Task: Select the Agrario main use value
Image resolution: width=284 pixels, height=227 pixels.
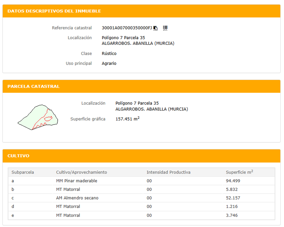Action: point(109,63)
